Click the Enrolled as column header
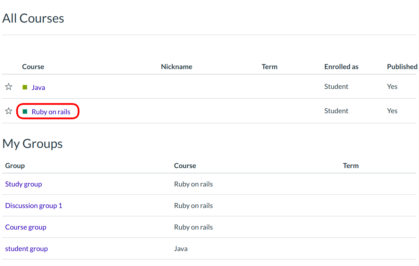 pos(341,67)
